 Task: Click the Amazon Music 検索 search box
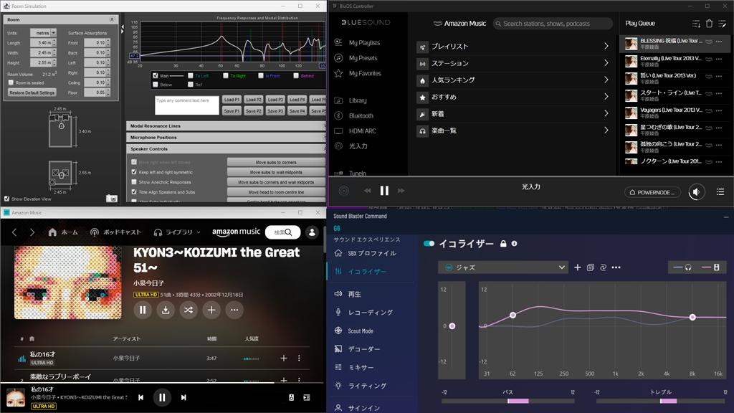(x=282, y=232)
